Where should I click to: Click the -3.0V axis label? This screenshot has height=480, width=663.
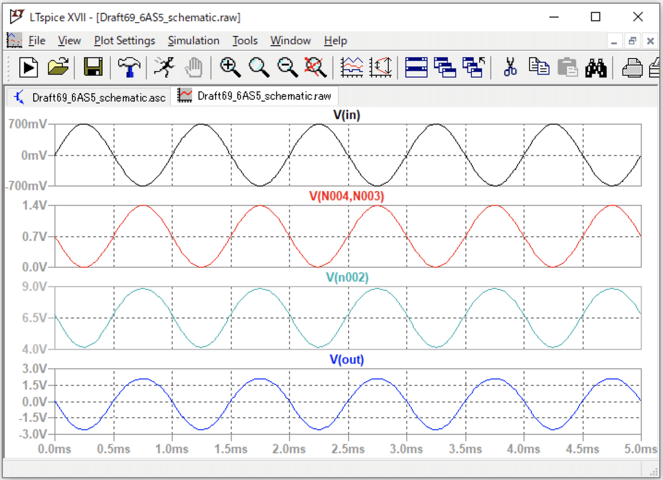33,435
